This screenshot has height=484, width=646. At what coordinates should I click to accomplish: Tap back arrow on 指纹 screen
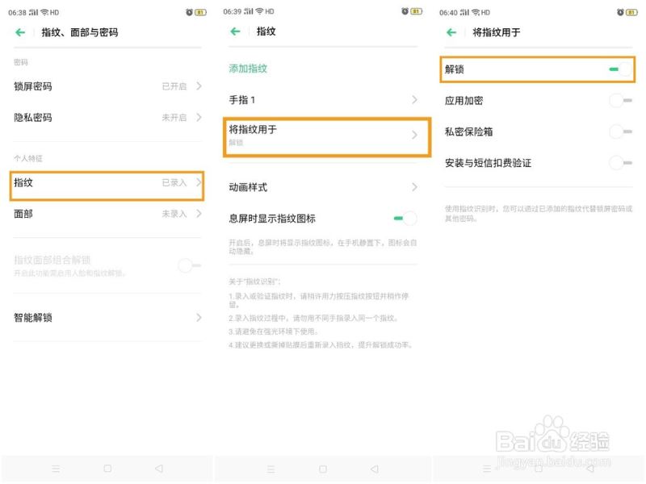pos(235,31)
